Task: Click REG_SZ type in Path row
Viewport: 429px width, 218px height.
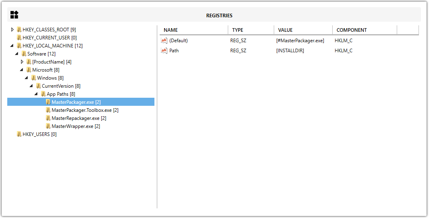Action: [238, 50]
